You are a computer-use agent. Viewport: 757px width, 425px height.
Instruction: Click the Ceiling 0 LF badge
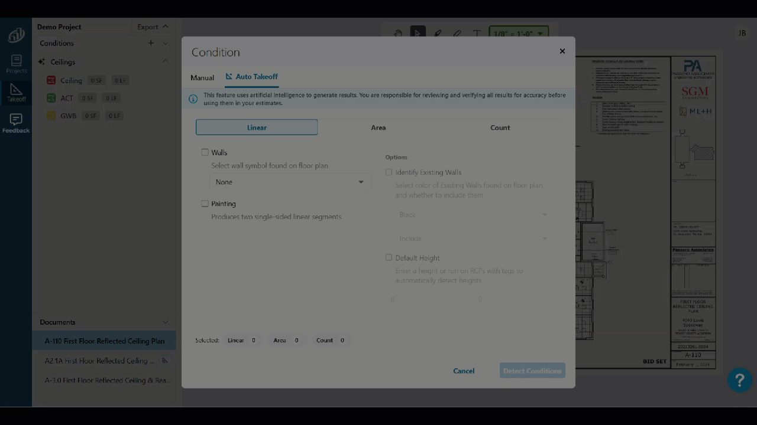click(x=120, y=80)
